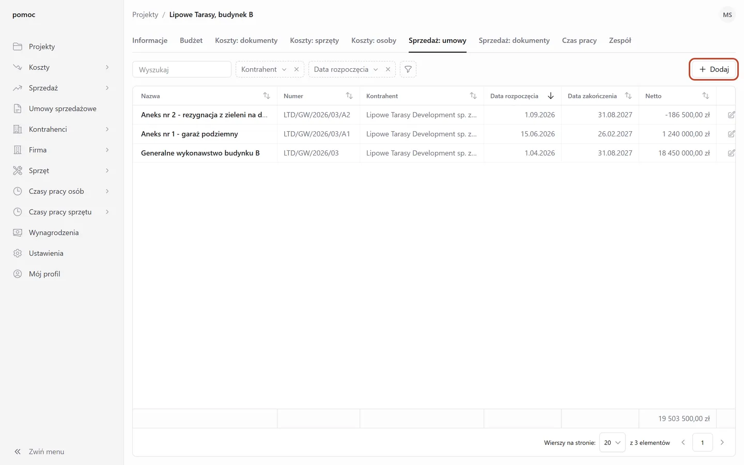Edit the Aneks nr 2 row

pyautogui.click(x=731, y=115)
